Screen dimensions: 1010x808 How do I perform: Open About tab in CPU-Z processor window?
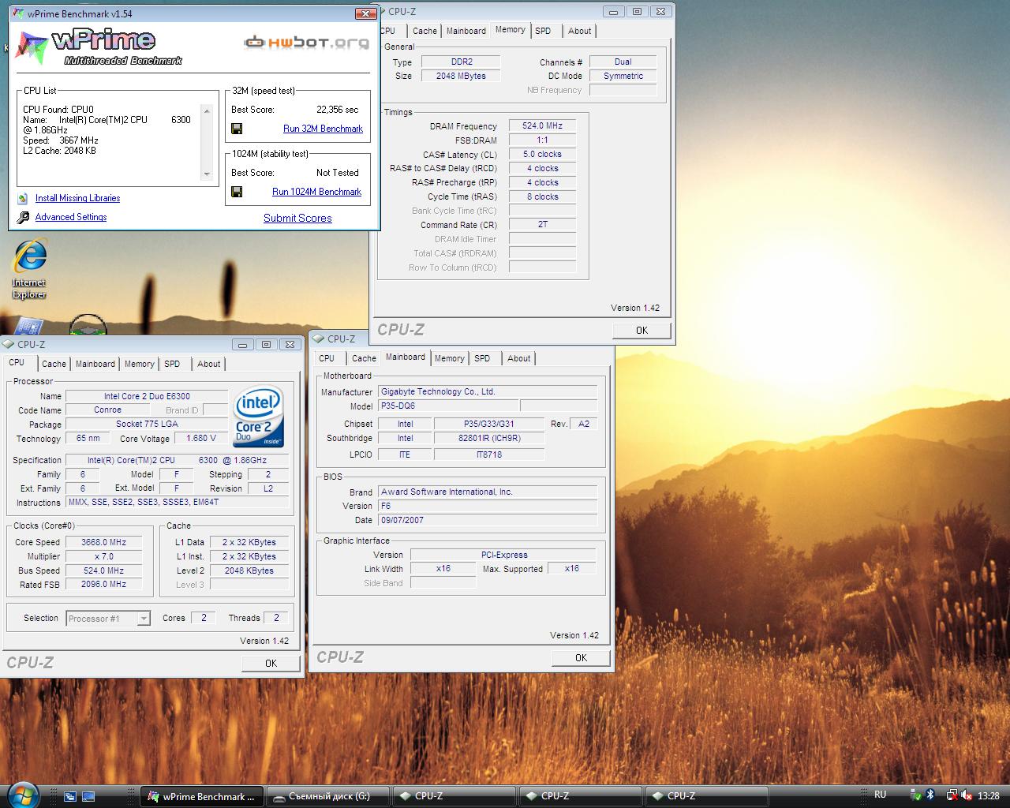pyautogui.click(x=208, y=364)
